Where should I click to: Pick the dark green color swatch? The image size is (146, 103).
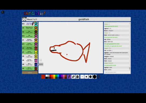click(56, 78)
